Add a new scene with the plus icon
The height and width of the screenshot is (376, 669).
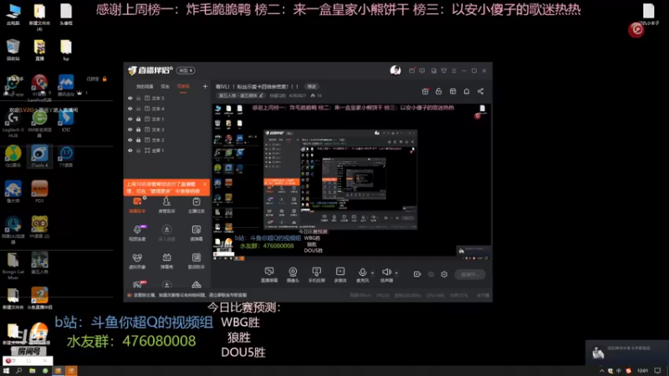205,87
